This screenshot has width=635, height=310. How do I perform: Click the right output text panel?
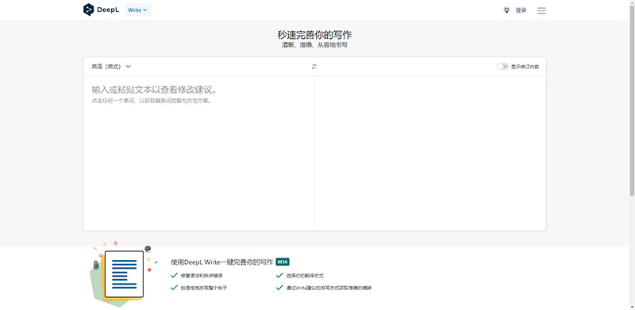[430, 153]
